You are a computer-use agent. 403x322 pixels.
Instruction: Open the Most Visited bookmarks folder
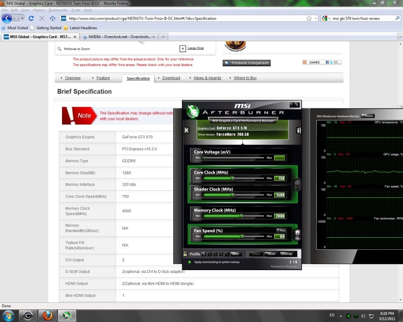pos(15,28)
